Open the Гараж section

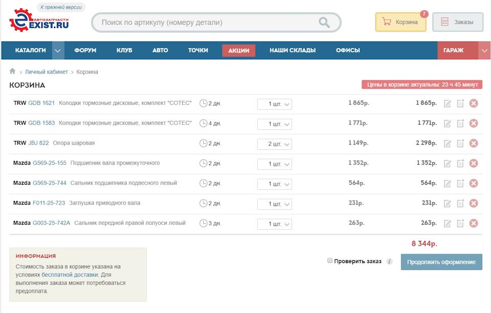453,51
